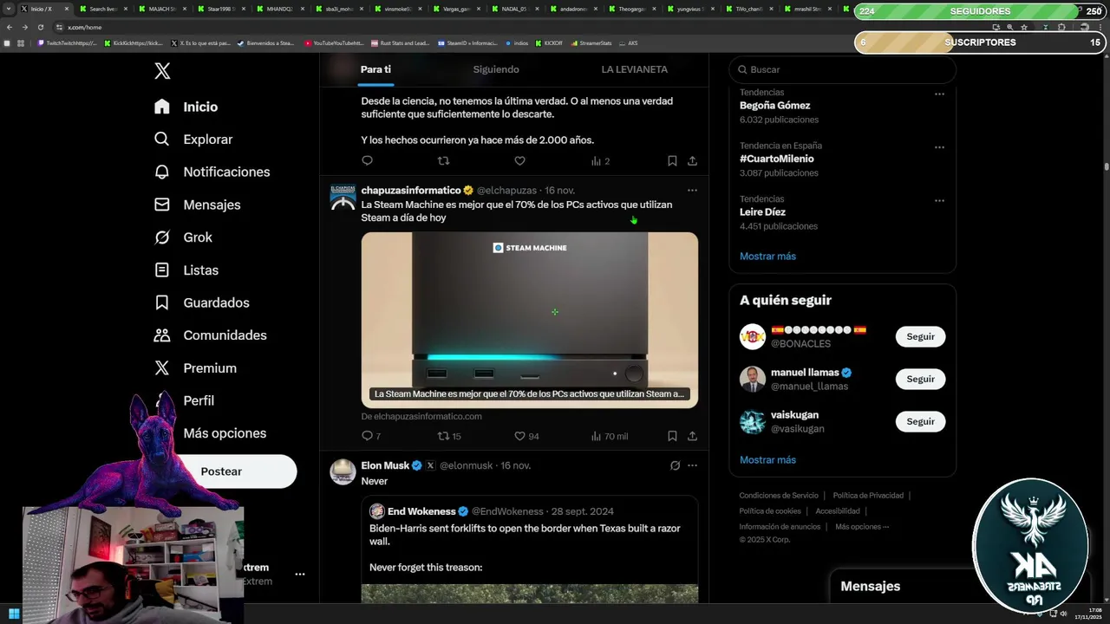
Task: View stats of the top ciencia post
Action: (600, 160)
